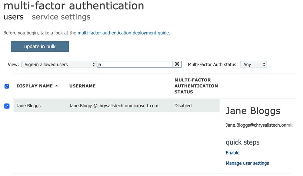Click the Username column header

[x=82, y=86]
